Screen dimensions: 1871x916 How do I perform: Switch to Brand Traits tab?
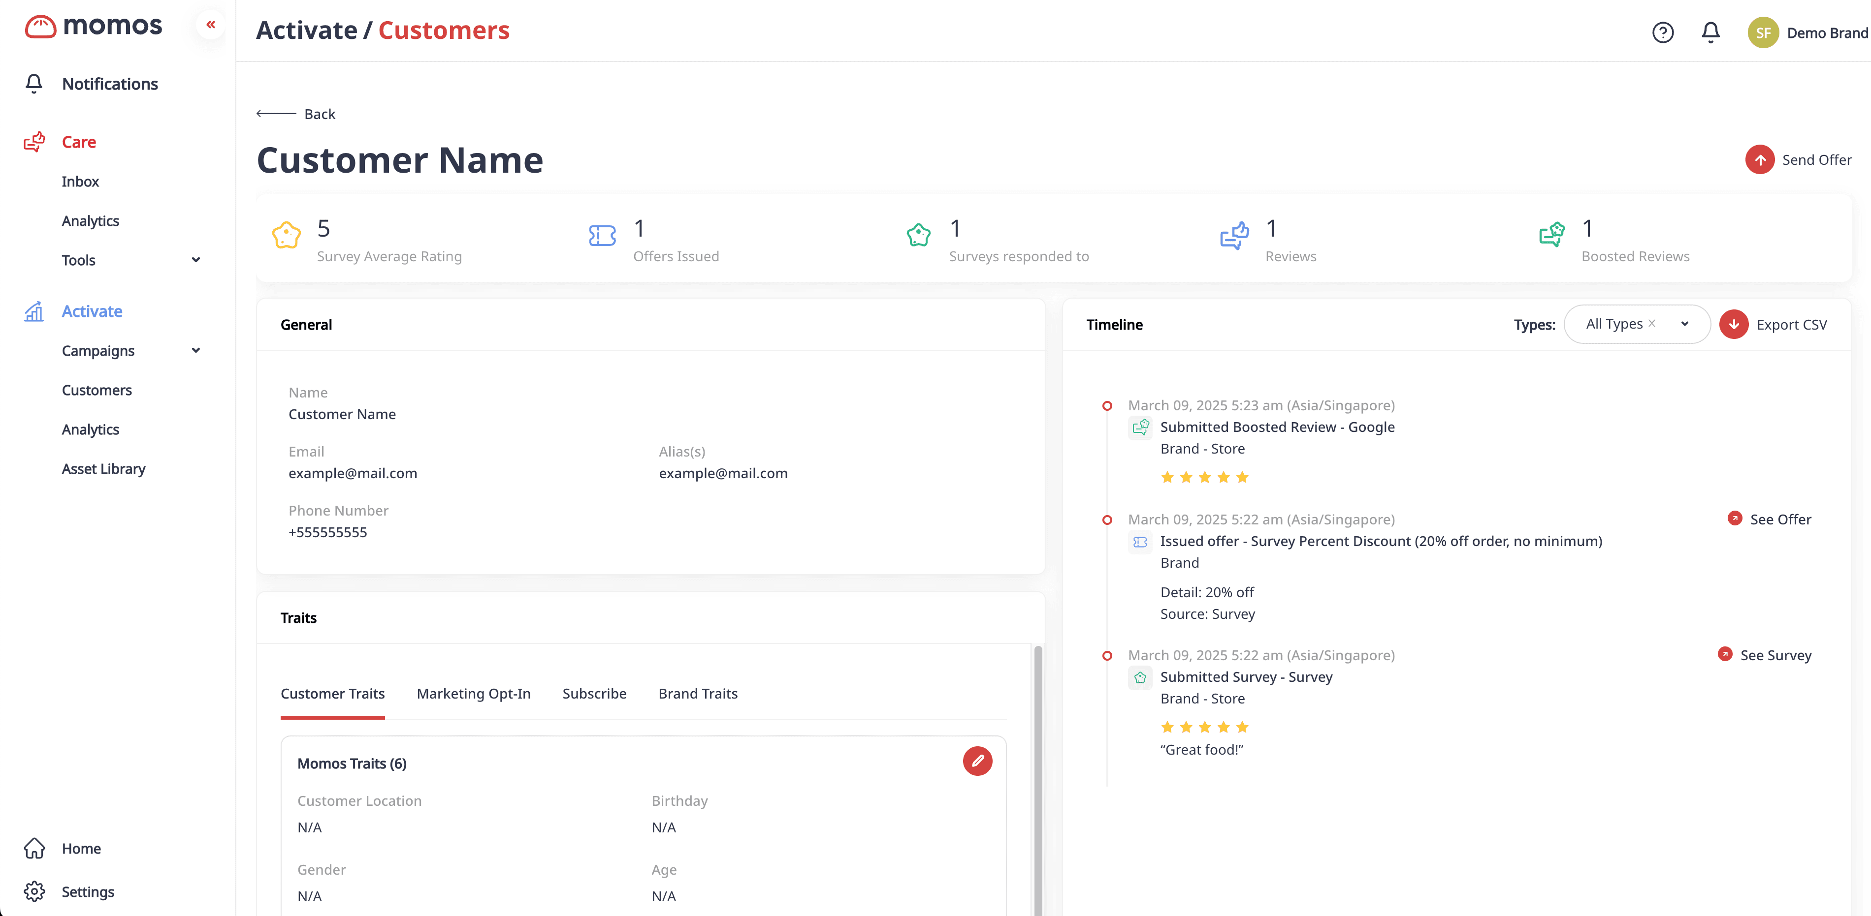697,693
